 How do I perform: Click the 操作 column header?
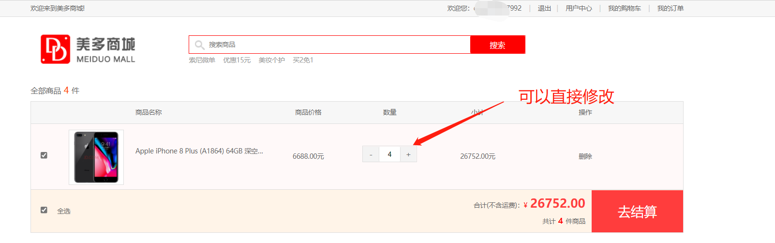click(x=585, y=112)
